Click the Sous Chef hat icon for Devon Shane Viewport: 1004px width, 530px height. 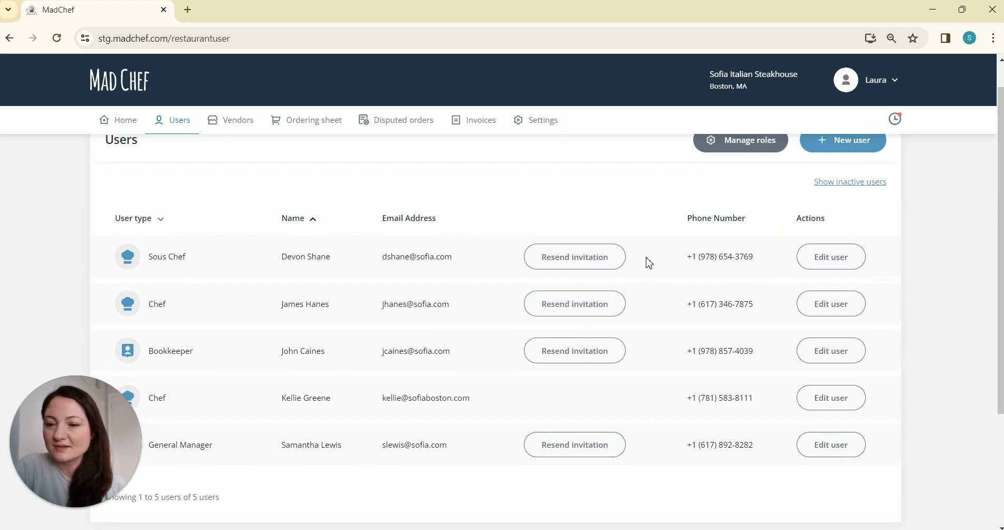[128, 257]
